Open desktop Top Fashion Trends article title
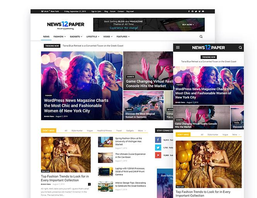Screen dimensions: 257x198 (65, 178)
